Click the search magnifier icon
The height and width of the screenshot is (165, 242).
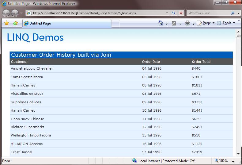[233, 13]
